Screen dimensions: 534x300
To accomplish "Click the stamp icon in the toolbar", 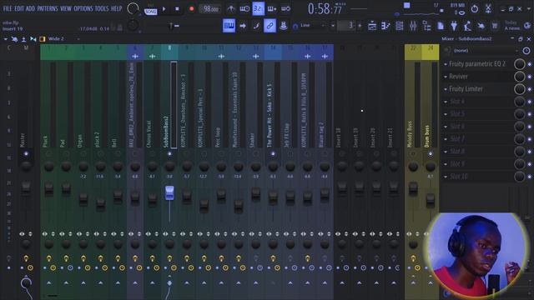I will (x=284, y=26).
